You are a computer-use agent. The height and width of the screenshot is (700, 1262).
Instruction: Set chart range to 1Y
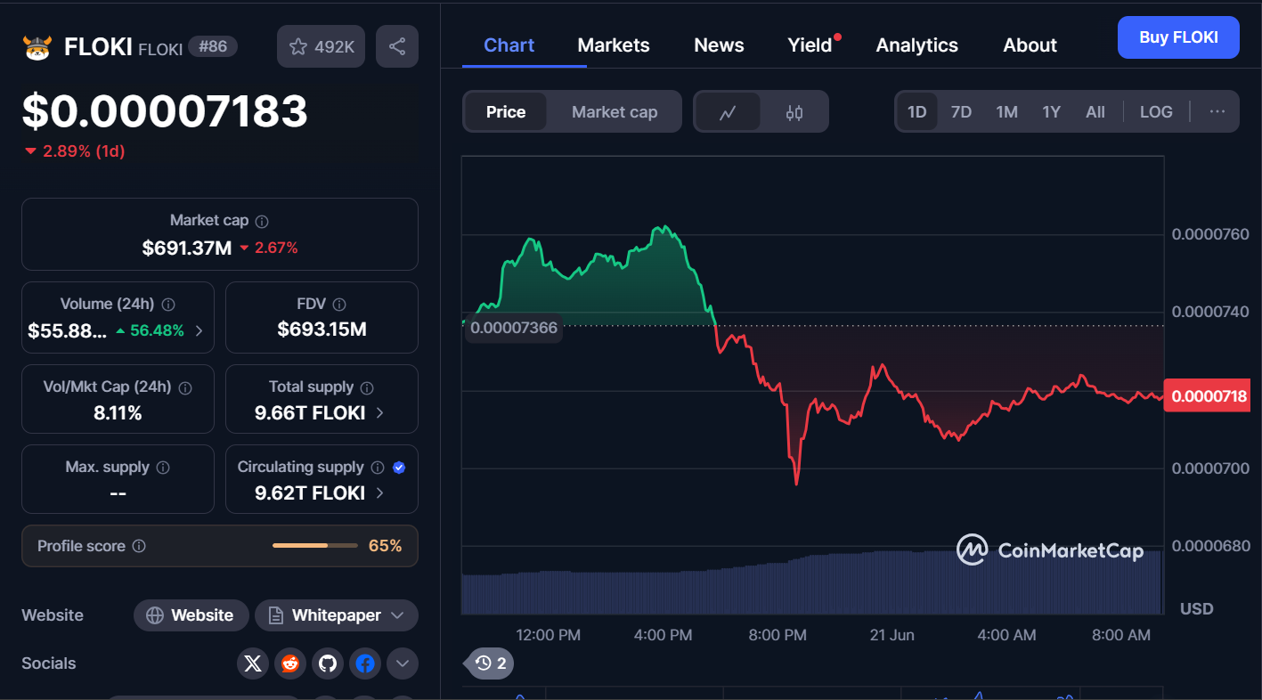click(1052, 112)
